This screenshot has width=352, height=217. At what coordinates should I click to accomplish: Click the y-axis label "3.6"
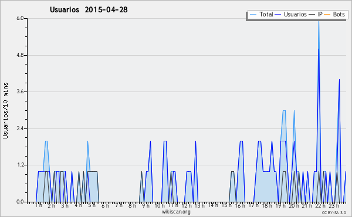click(20, 91)
